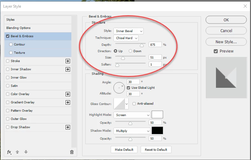251x160 pixels.
Task: Select the Pattern Overlay row label
Action: pos(22,111)
